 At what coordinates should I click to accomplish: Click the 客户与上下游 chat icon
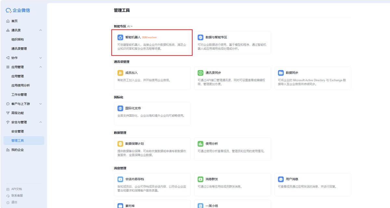(8, 104)
